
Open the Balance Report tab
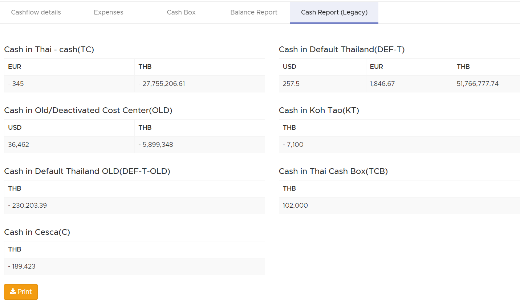254,12
